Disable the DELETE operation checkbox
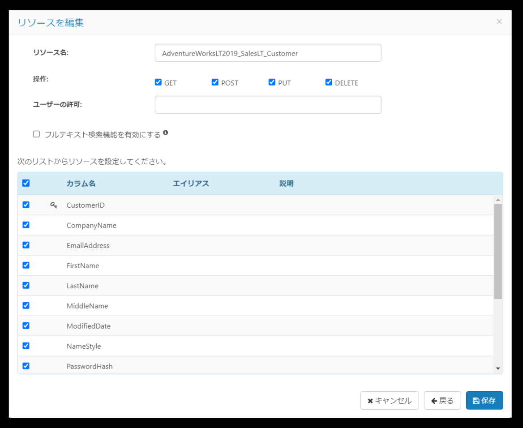 pyautogui.click(x=329, y=82)
